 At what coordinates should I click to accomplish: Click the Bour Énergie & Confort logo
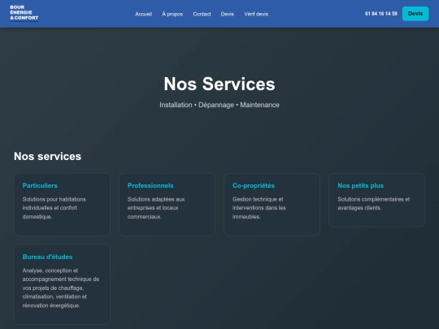tap(24, 13)
